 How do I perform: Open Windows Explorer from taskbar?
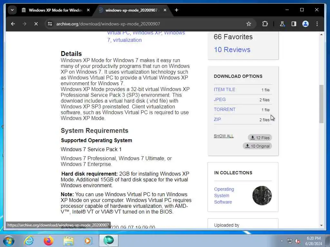tap(68, 241)
